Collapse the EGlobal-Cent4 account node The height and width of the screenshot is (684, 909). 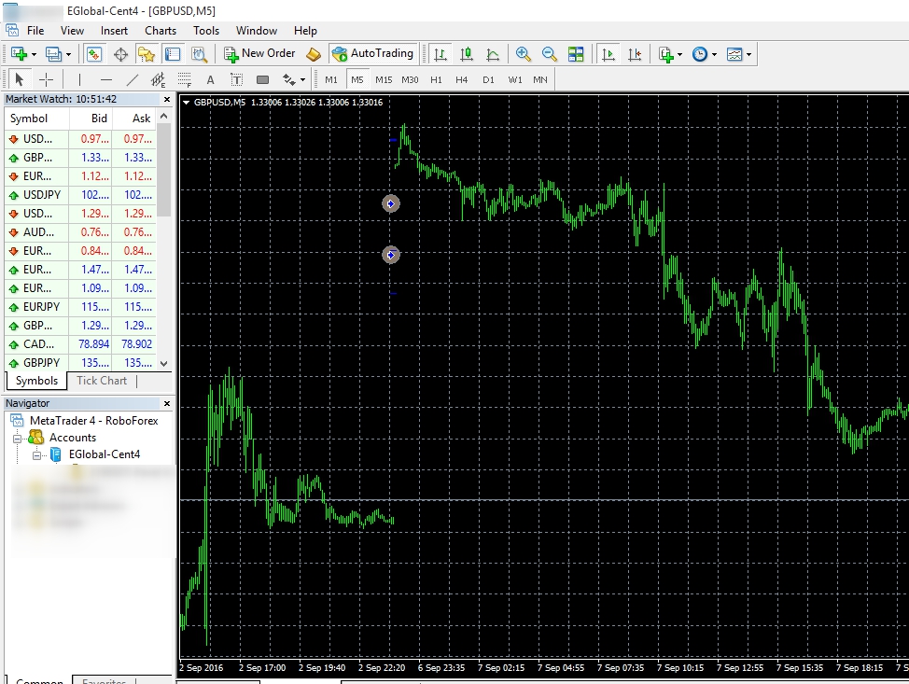(37, 455)
